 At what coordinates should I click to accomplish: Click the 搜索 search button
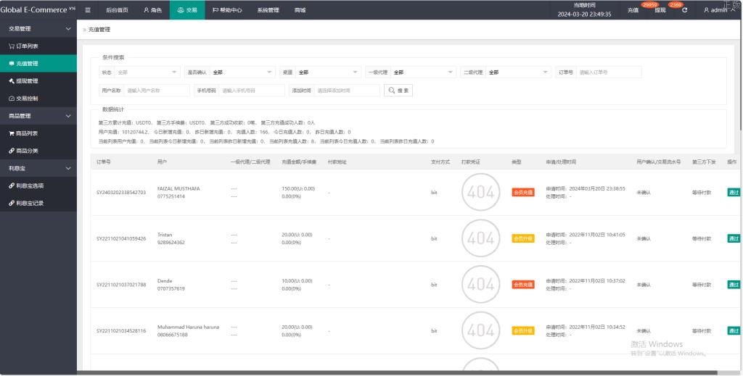coord(398,91)
